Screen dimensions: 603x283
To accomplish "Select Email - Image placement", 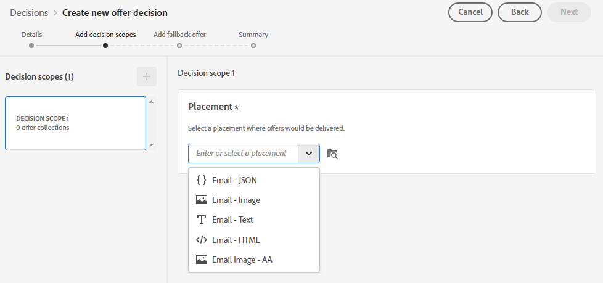I will [x=254, y=200].
